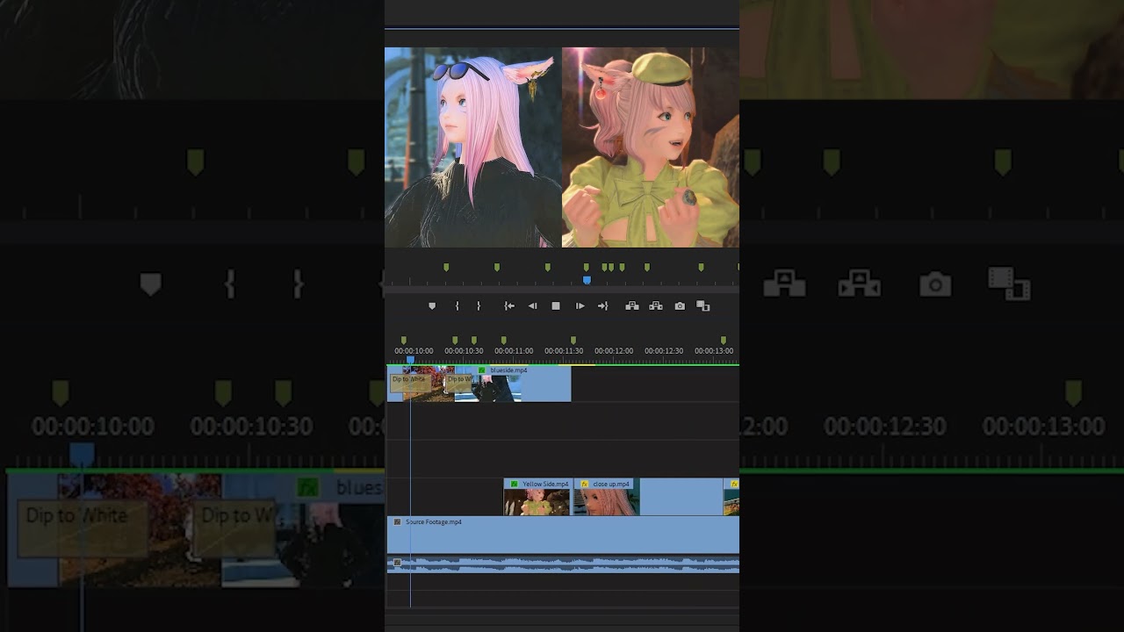Select the second Dip to W transition
This screenshot has width=1124, height=632.
458,383
